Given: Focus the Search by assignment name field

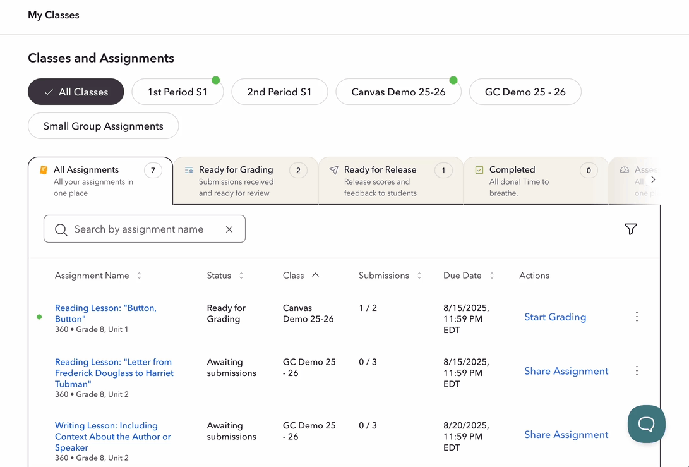Looking at the screenshot, I should pyautogui.click(x=145, y=229).
